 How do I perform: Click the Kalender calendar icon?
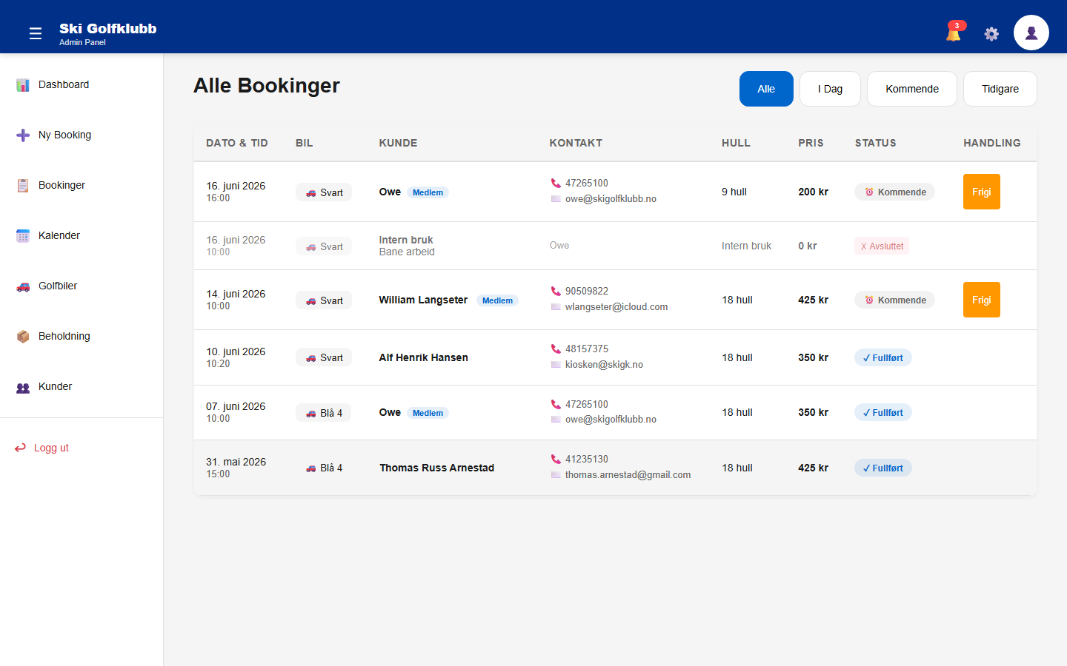pyautogui.click(x=23, y=236)
